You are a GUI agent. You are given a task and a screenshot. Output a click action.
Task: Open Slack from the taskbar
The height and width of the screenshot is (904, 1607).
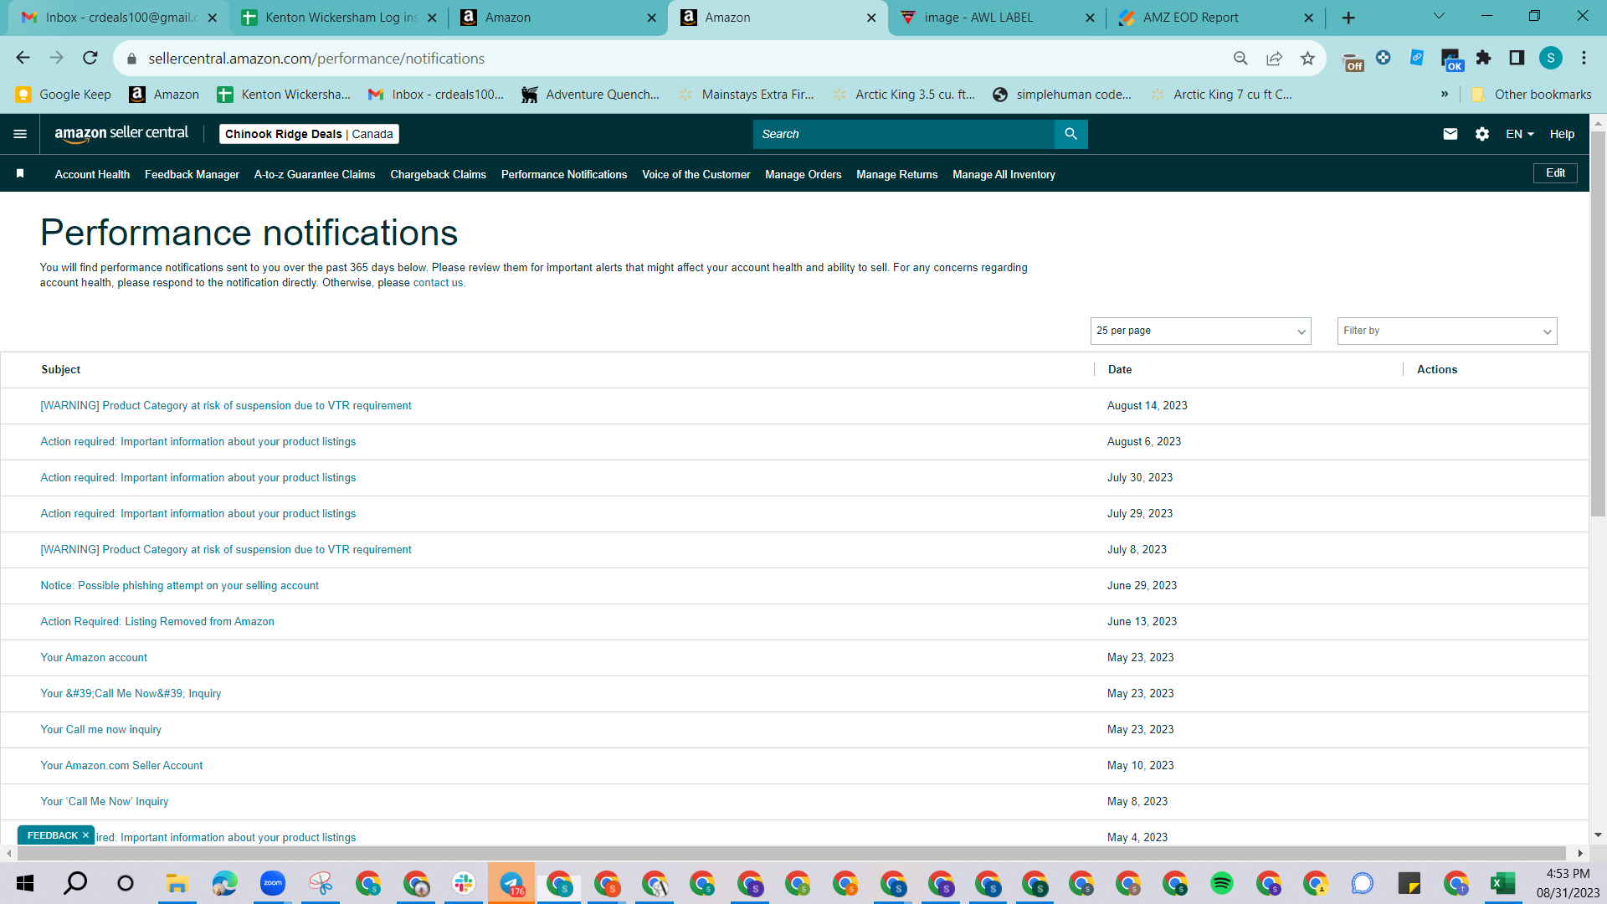point(463,883)
